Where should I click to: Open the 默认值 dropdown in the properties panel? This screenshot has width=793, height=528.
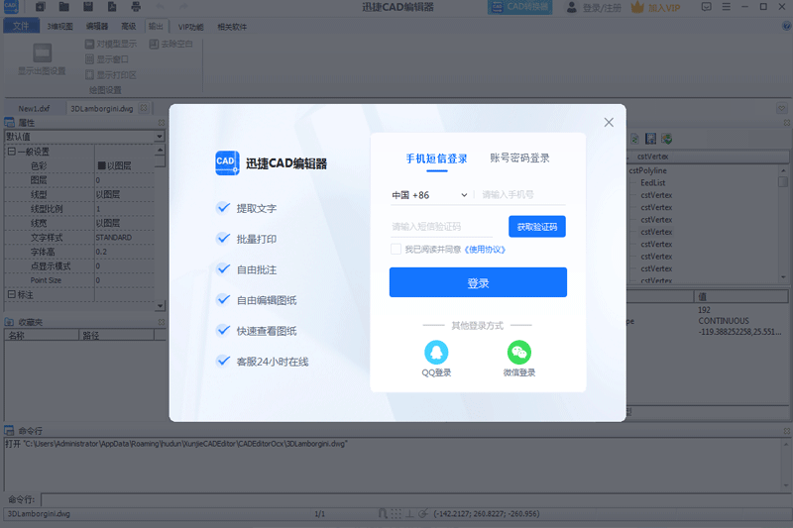(x=160, y=137)
